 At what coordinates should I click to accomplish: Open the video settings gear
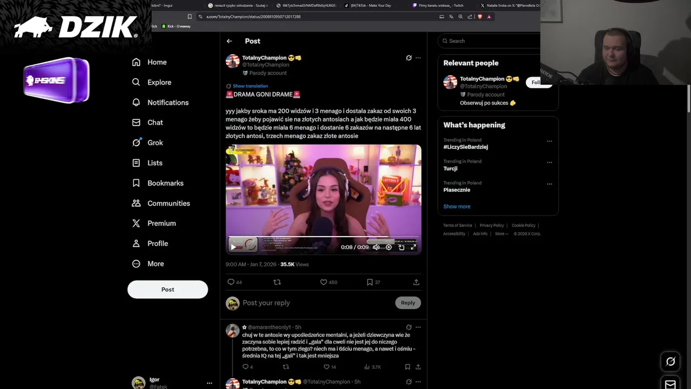[389, 247]
